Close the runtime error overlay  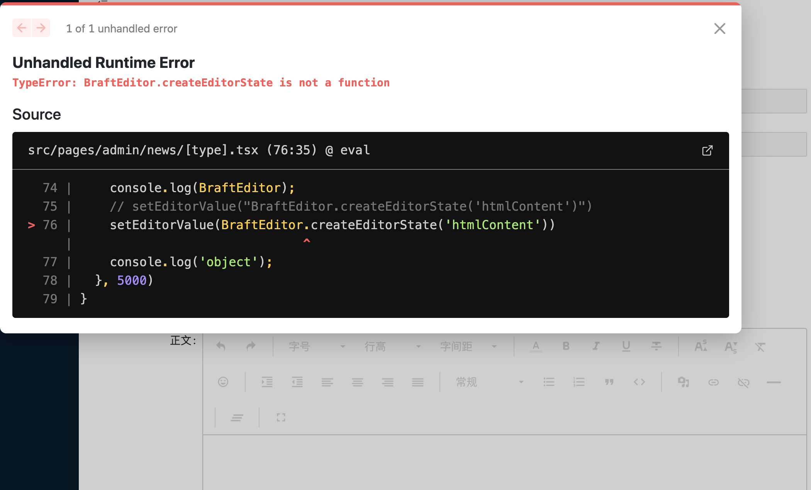pyautogui.click(x=719, y=29)
